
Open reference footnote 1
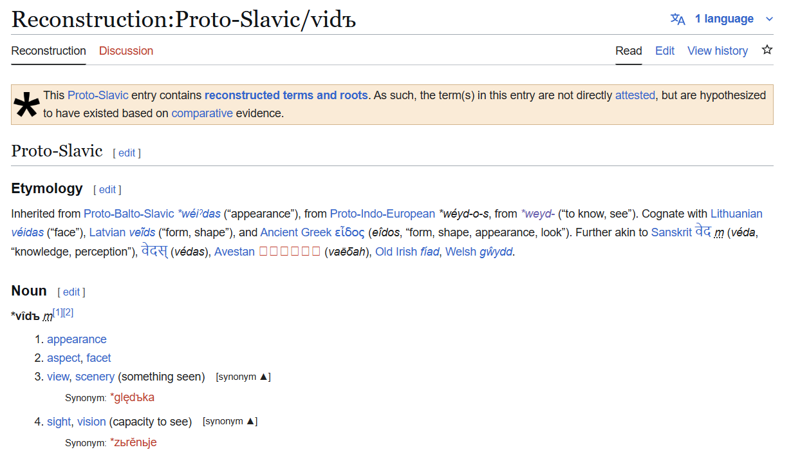[x=57, y=312]
